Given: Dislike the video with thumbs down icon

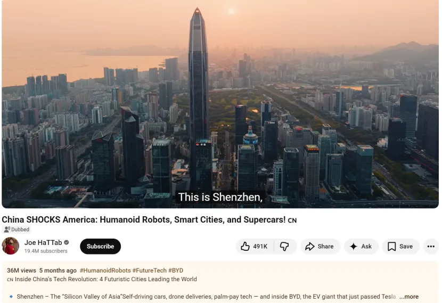Looking at the screenshot, I should point(284,247).
